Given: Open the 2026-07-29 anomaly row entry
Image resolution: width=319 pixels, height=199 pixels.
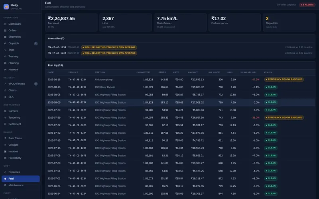Looking at the screenshot, I should 180,53.
